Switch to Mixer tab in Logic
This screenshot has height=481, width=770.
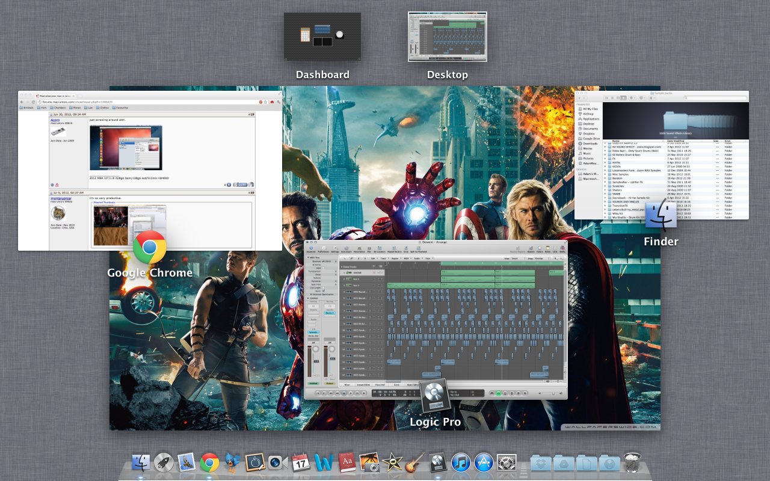(x=347, y=385)
